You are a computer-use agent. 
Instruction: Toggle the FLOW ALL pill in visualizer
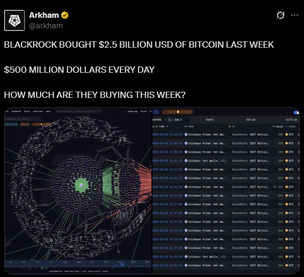(25, 124)
